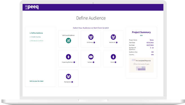185x105 pixels.
Task: Select the Adults 18+ audience icon
Action: [113, 37]
